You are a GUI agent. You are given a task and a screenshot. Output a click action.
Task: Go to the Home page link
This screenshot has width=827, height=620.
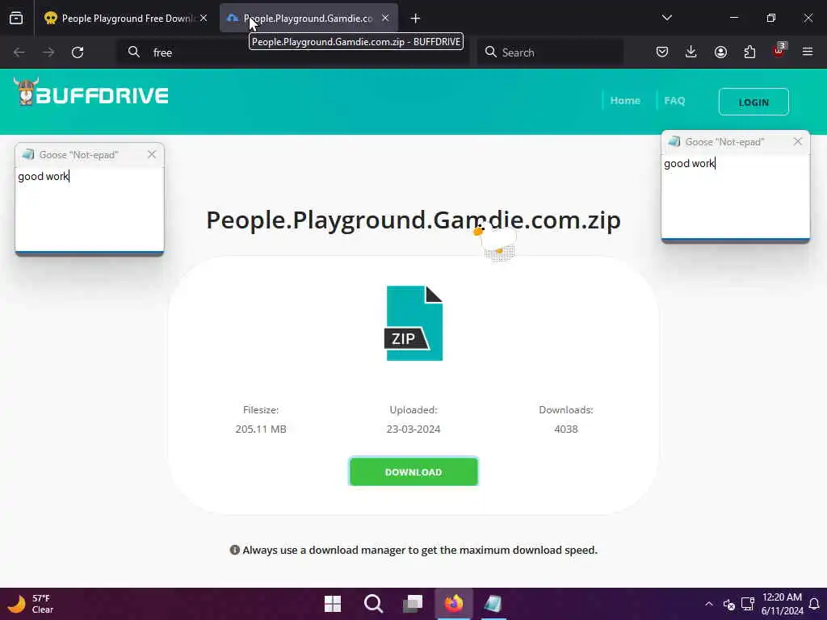(625, 101)
